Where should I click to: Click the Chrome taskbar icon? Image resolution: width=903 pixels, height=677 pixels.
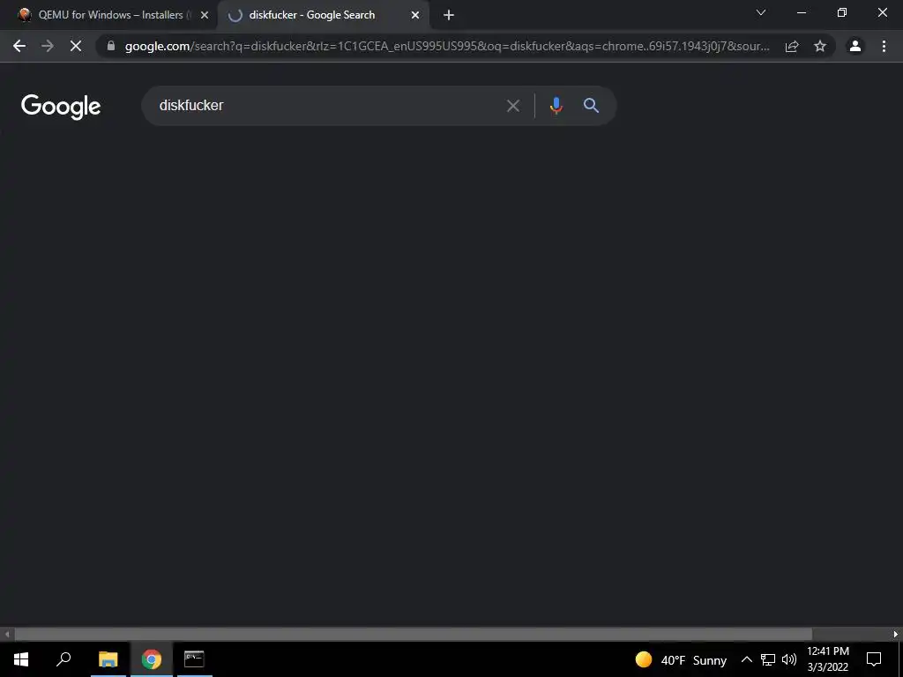(152, 659)
